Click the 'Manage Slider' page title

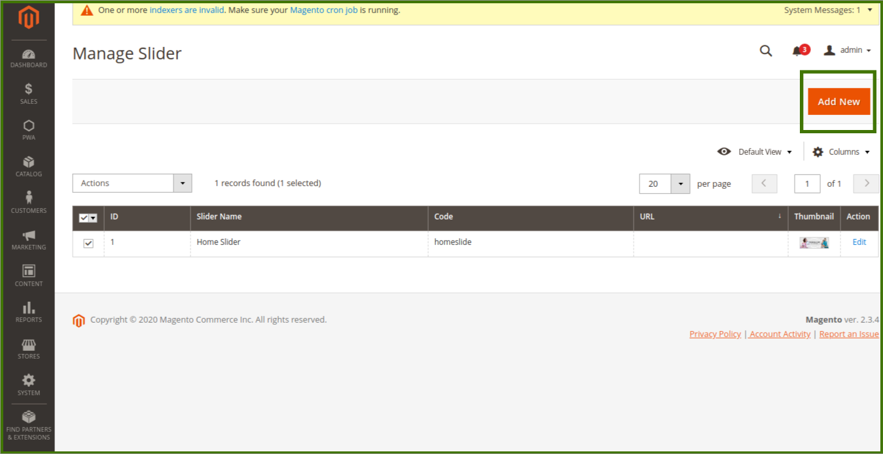127,54
